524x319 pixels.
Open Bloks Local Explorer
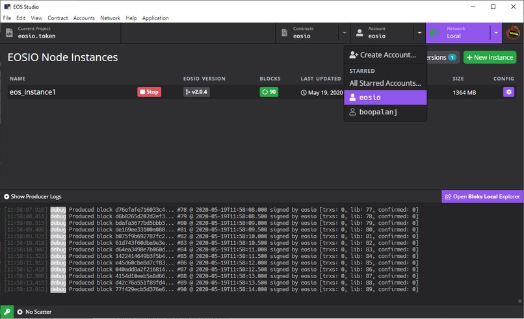point(482,197)
